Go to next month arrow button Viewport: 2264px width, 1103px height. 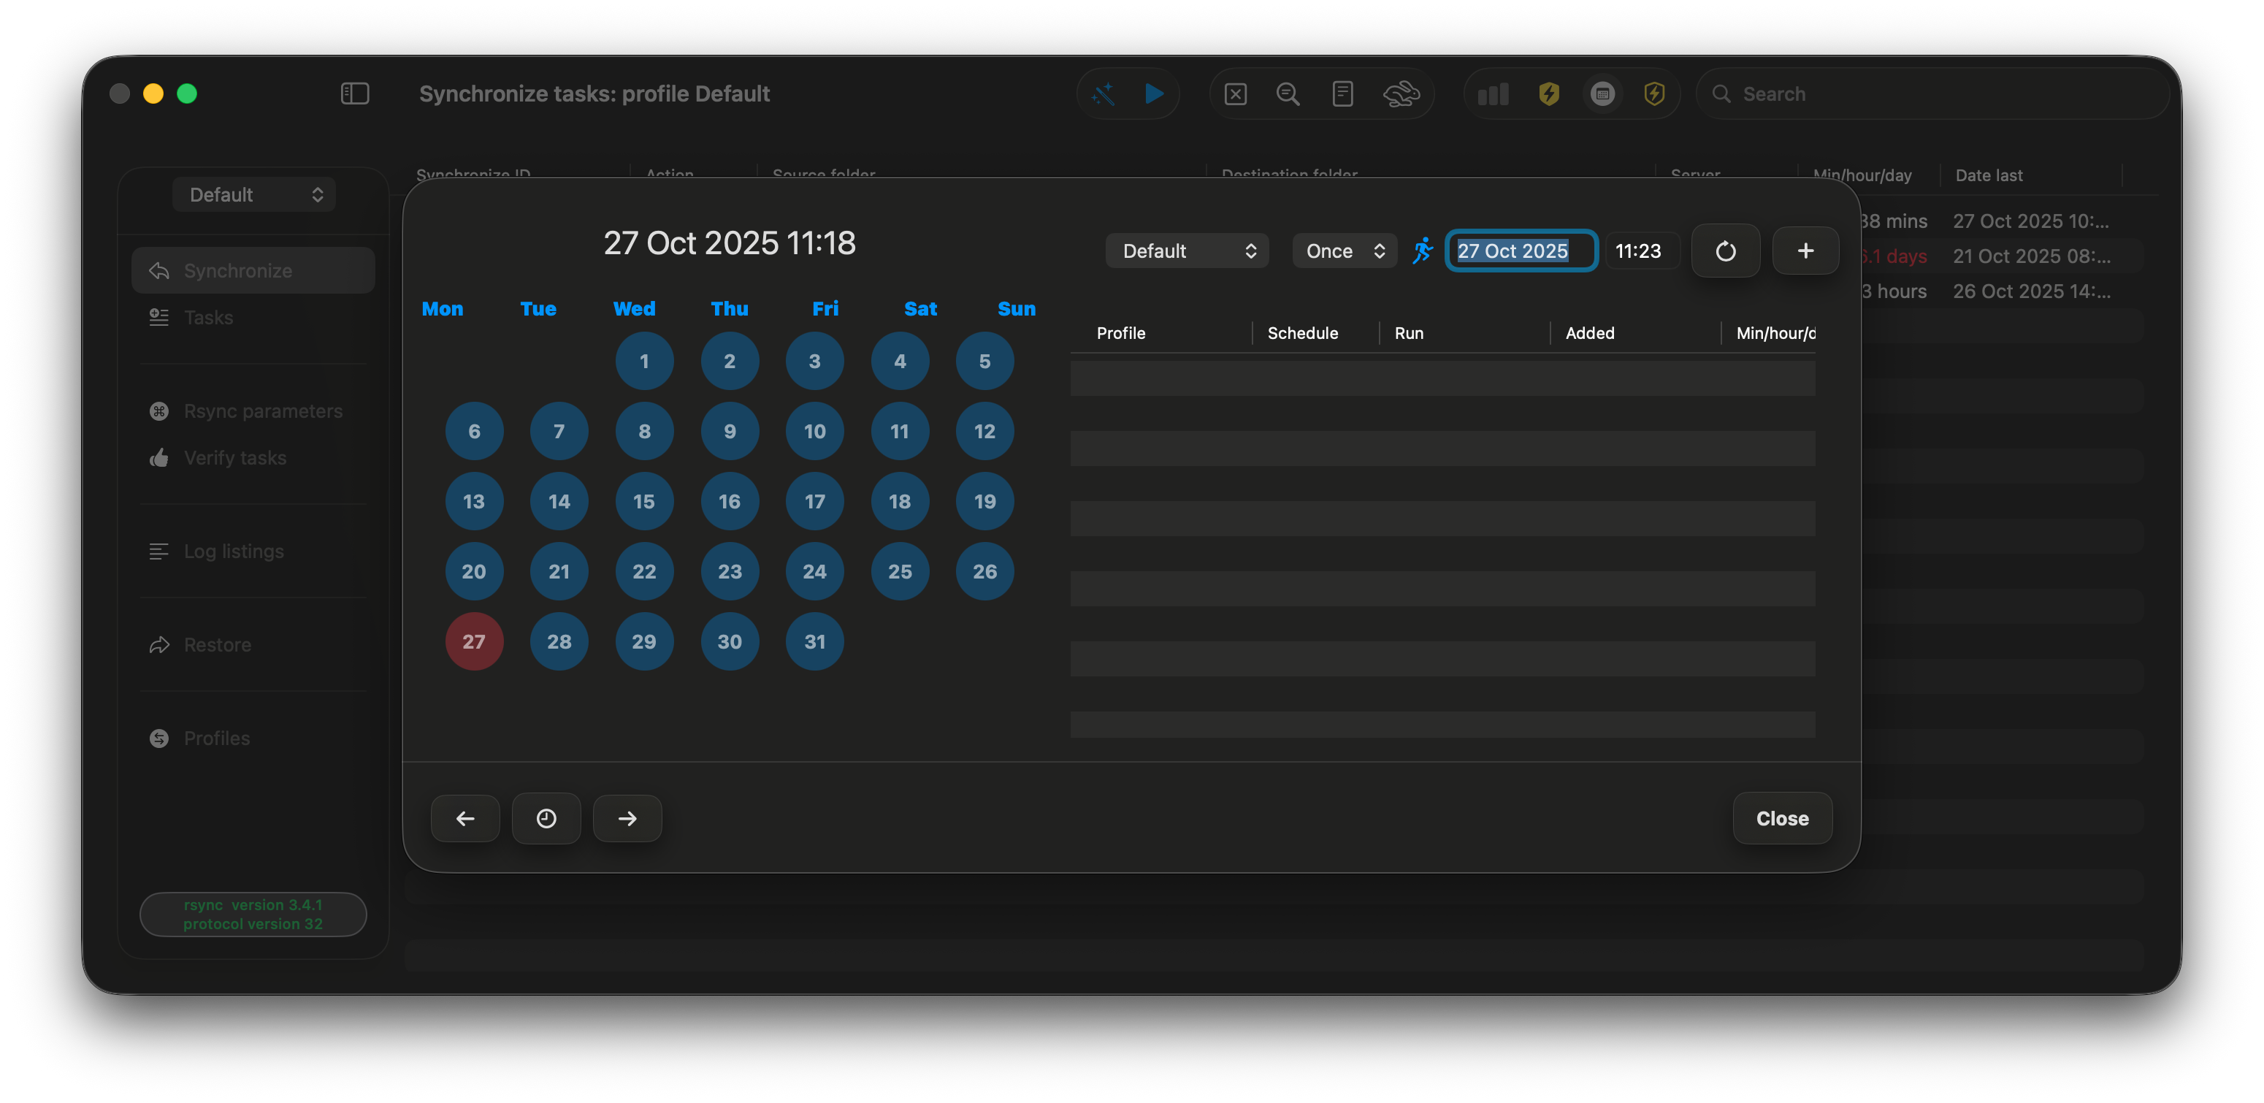pos(627,817)
